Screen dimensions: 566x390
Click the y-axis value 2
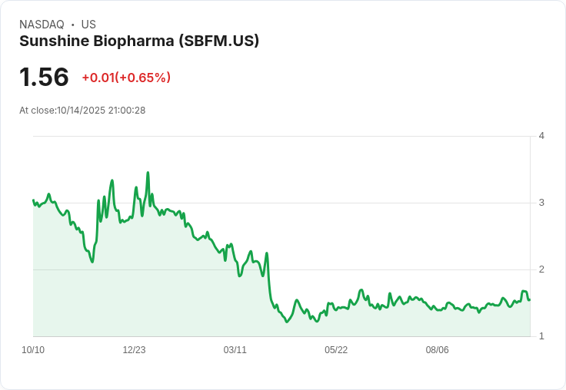click(541, 269)
